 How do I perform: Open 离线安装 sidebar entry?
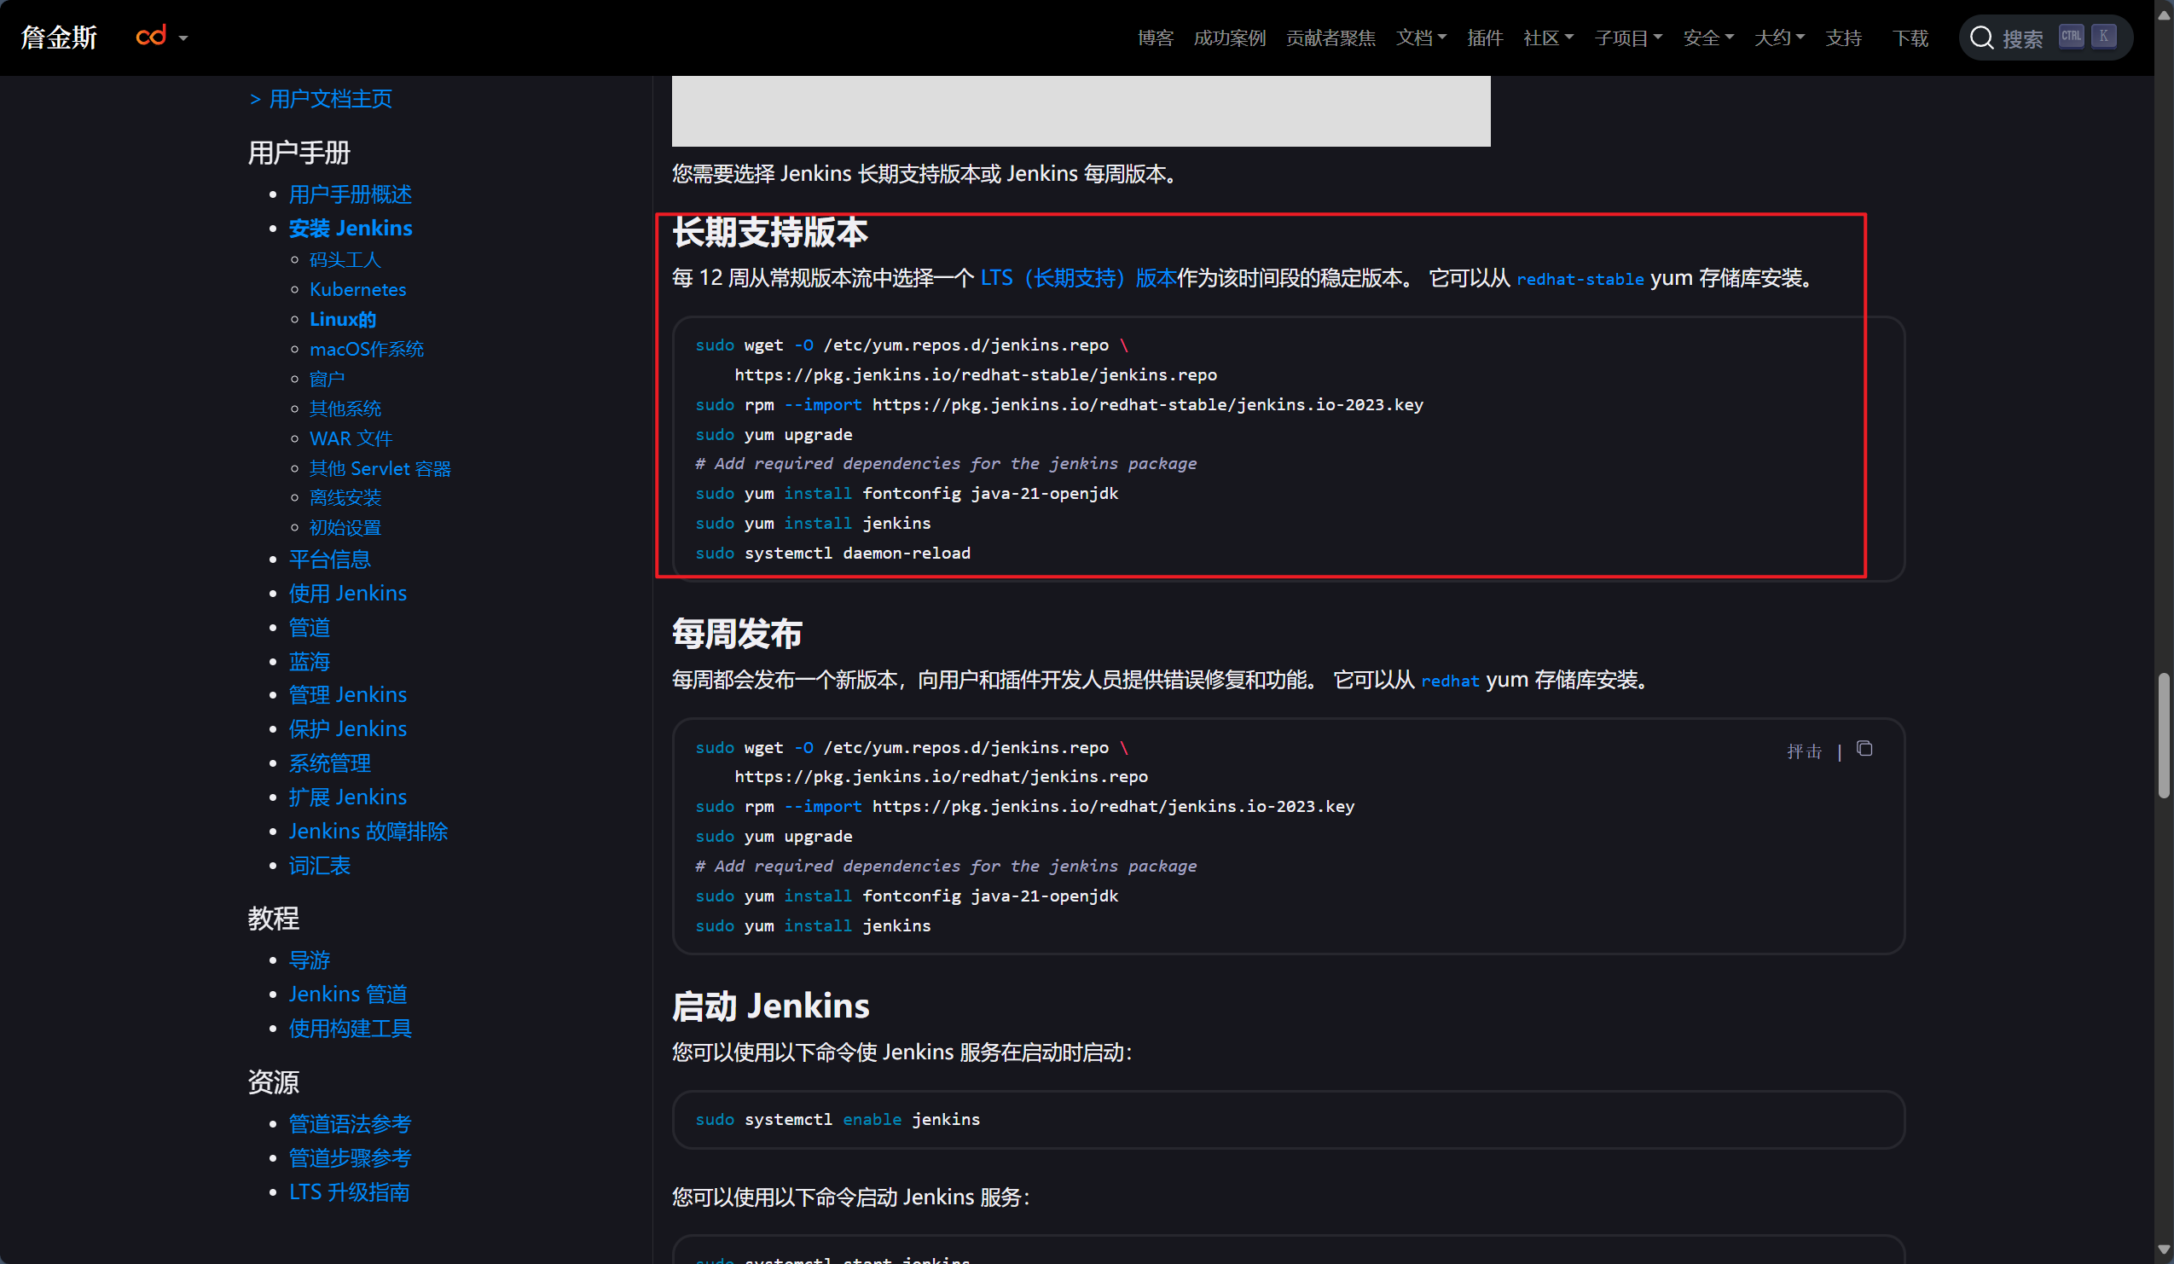point(345,498)
